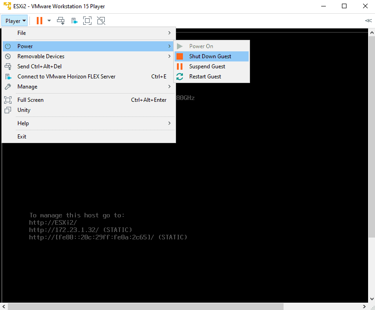The height and width of the screenshot is (310, 375).
Task: Click Restart Guest option
Action: coord(205,77)
